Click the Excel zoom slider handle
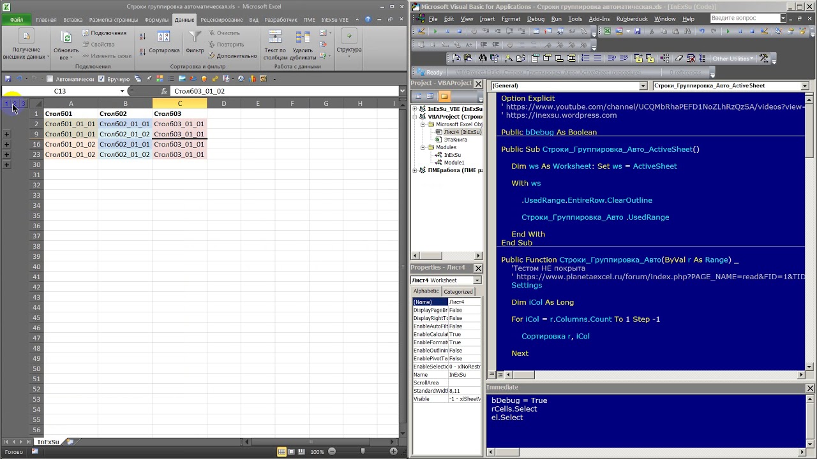817x459 pixels. [x=363, y=451]
